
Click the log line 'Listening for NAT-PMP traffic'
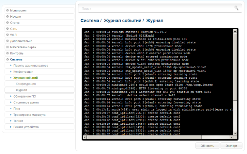point(147,92)
